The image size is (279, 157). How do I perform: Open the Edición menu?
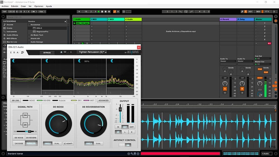(15, 6)
